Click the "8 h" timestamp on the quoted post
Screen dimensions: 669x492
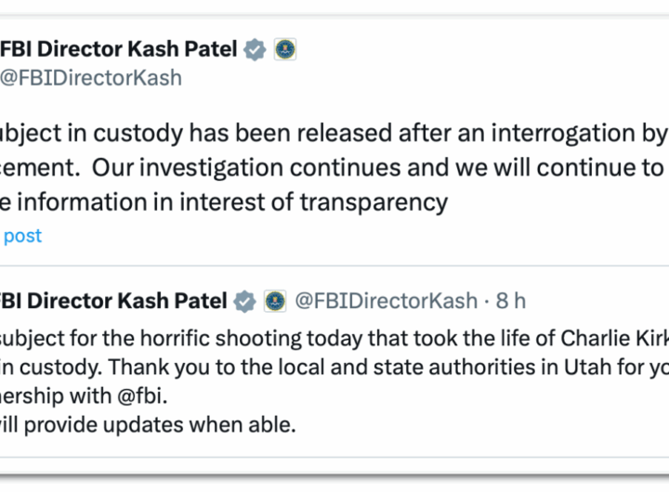509,301
